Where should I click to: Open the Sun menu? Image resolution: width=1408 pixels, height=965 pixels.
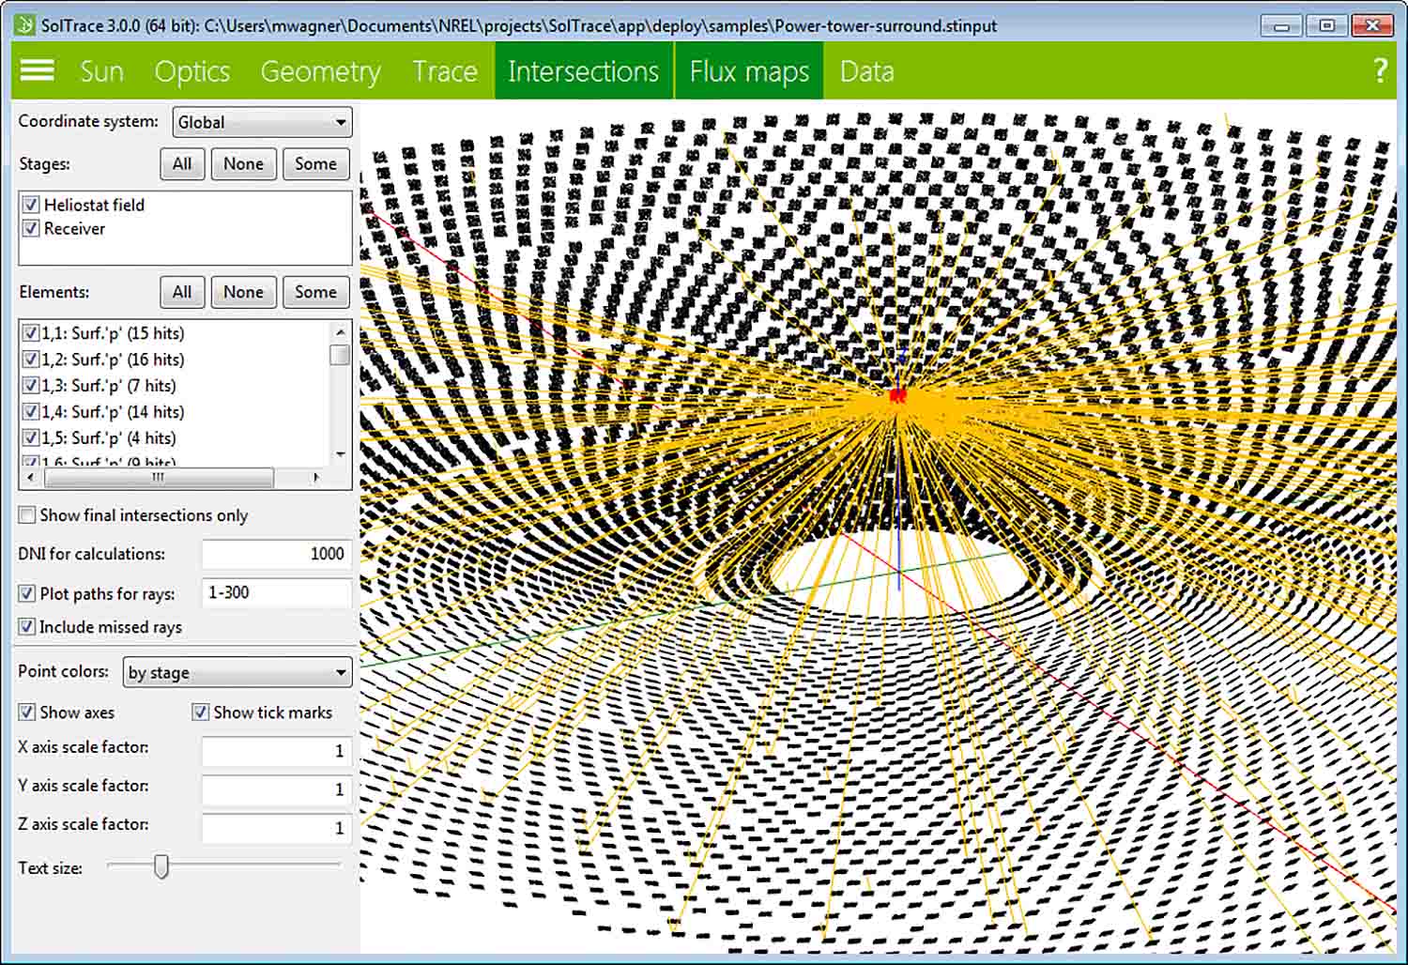[102, 70]
